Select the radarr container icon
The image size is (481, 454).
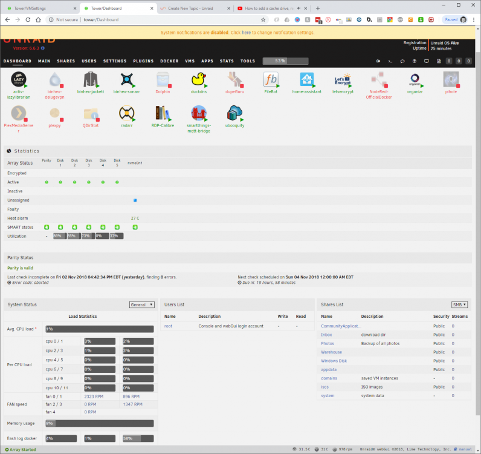coord(126,113)
